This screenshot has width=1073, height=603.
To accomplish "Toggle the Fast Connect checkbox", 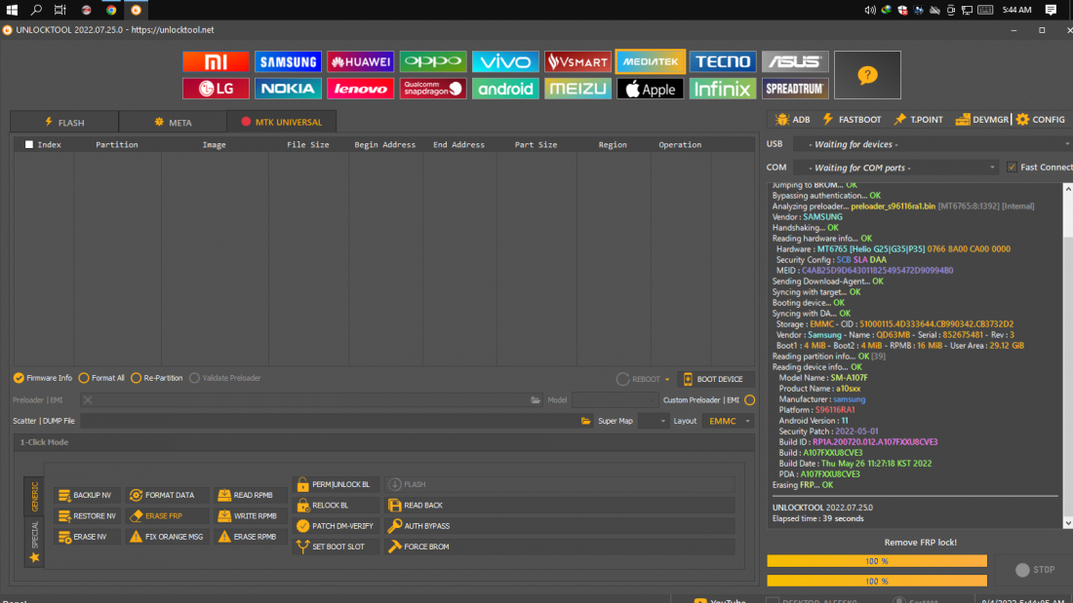I will click(1012, 168).
